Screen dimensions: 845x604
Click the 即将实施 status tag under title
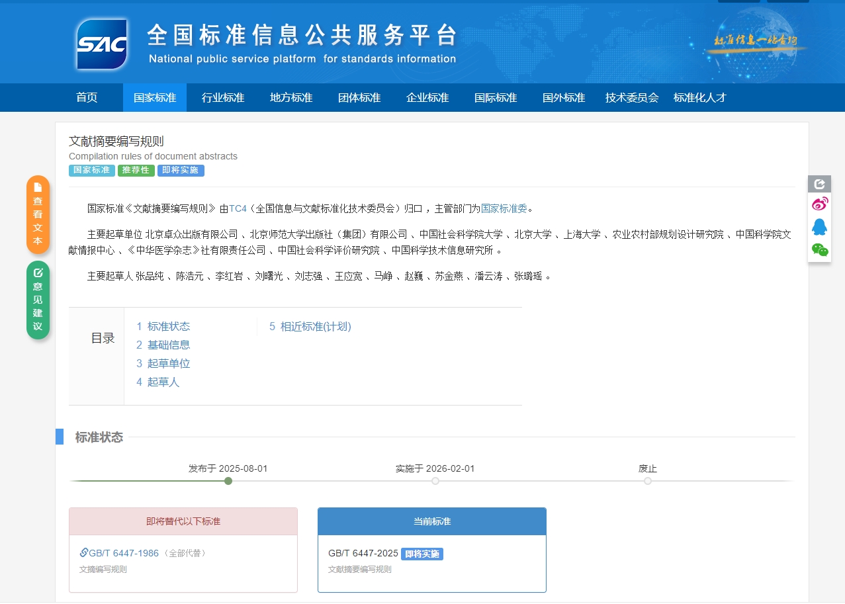pyautogui.click(x=181, y=171)
